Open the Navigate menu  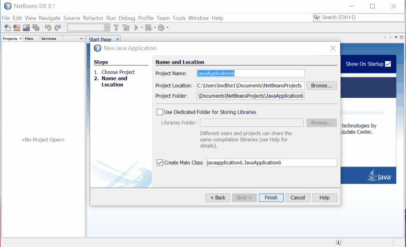50,18
